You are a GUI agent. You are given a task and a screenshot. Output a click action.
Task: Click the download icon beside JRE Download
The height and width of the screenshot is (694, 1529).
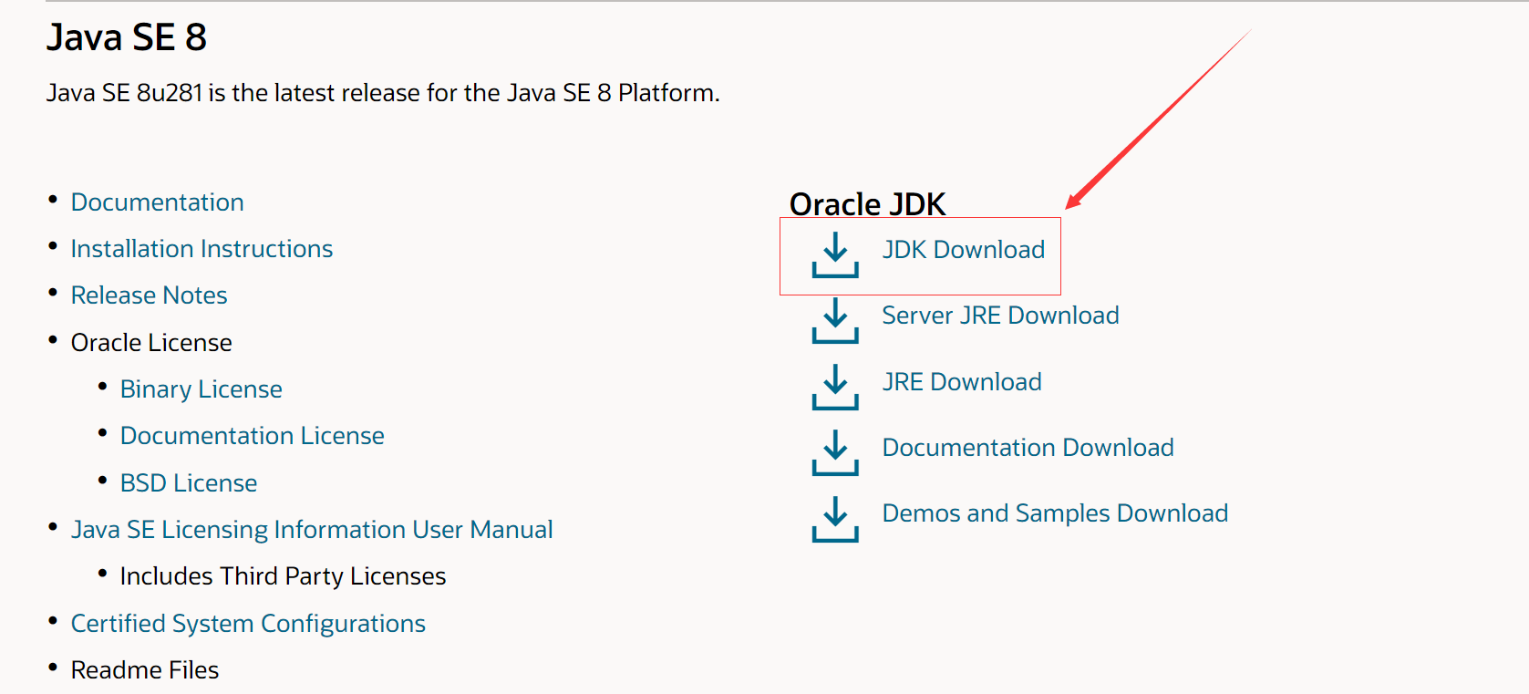click(x=835, y=387)
